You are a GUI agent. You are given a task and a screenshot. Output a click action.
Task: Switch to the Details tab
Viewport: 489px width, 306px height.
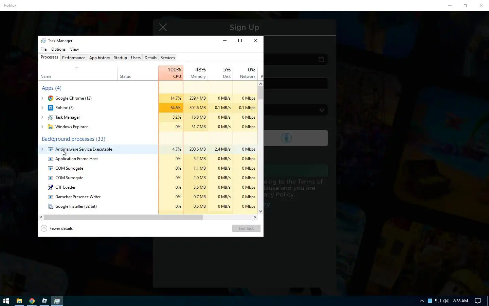150,58
